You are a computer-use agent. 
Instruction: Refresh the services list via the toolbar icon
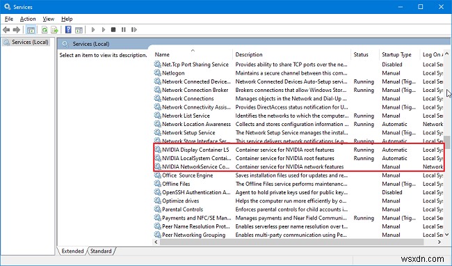pyautogui.click(x=45, y=29)
